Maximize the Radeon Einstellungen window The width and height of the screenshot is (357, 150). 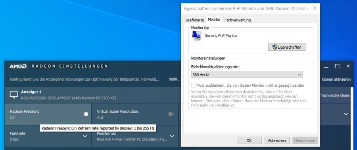(x=337, y=66)
